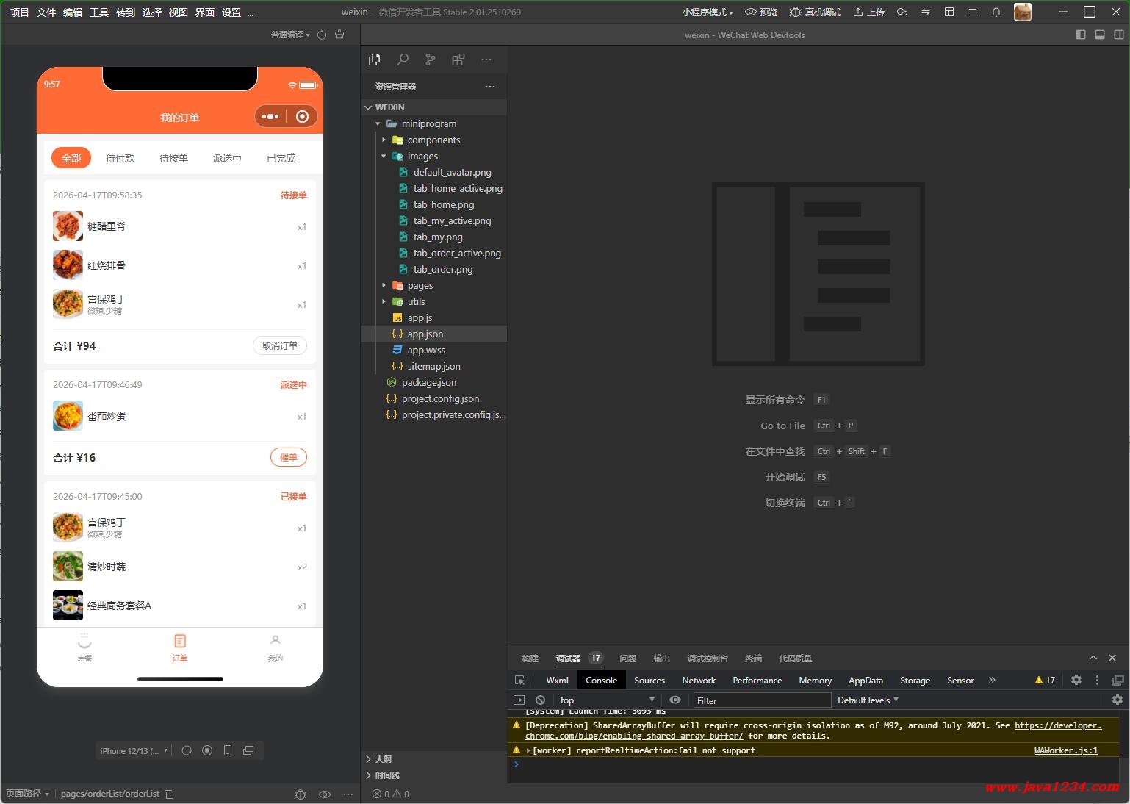Click the 取消订单 button
Screen dimensions: 1130x804
pos(280,346)
